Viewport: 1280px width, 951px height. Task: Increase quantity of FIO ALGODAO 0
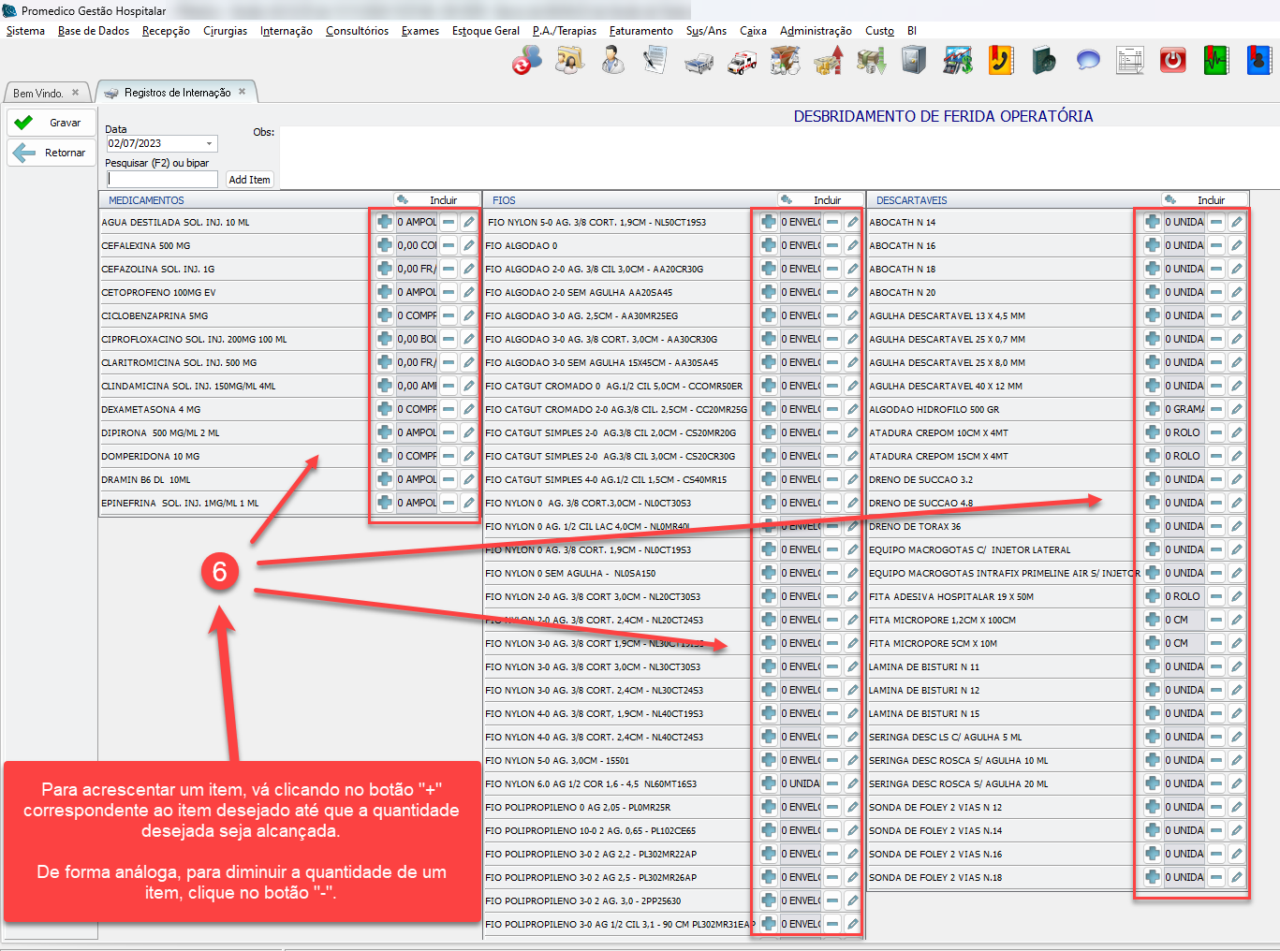pos(768,245)
